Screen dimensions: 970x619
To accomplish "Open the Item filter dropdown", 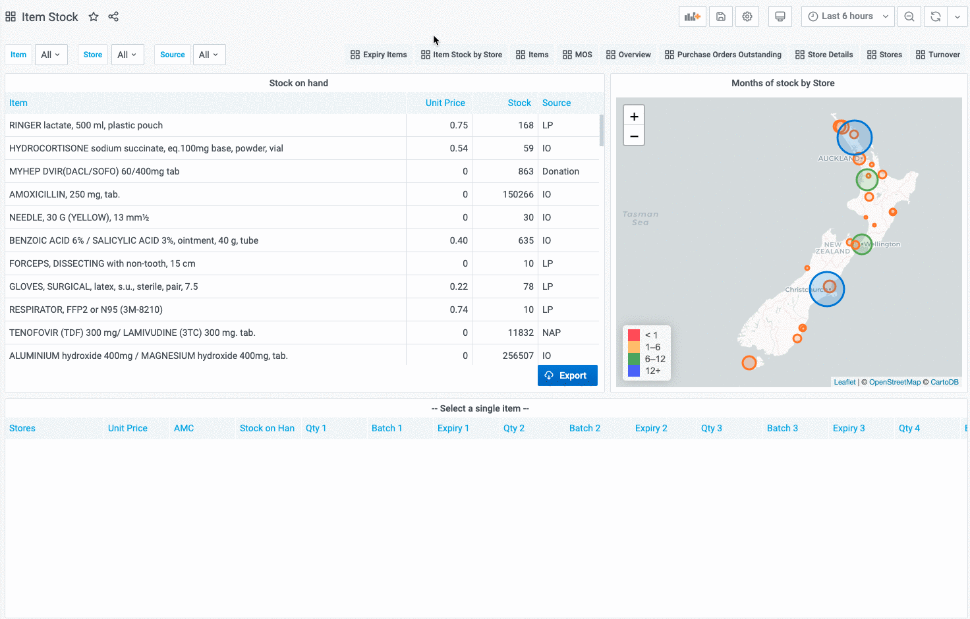I will (51, 55).
